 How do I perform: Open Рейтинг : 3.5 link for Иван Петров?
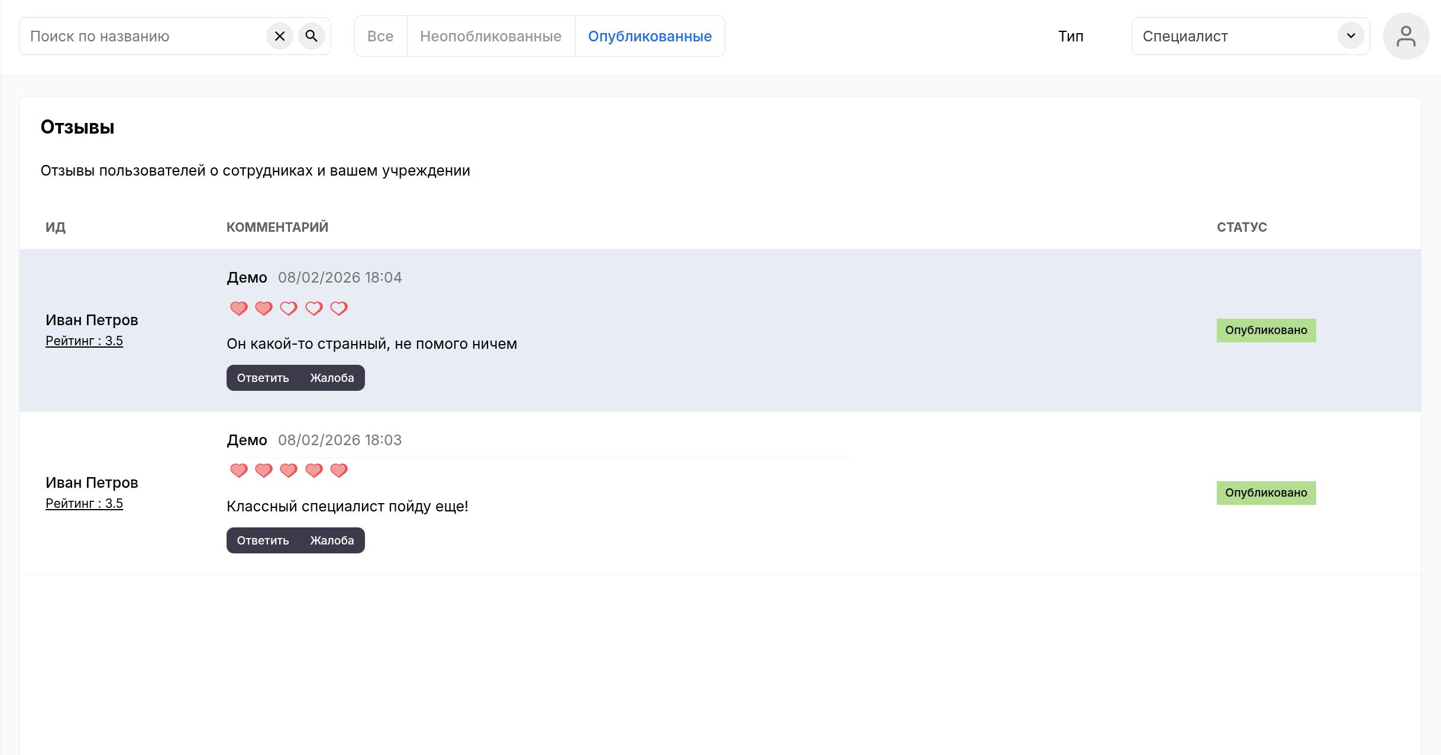(x=85, y=341)
